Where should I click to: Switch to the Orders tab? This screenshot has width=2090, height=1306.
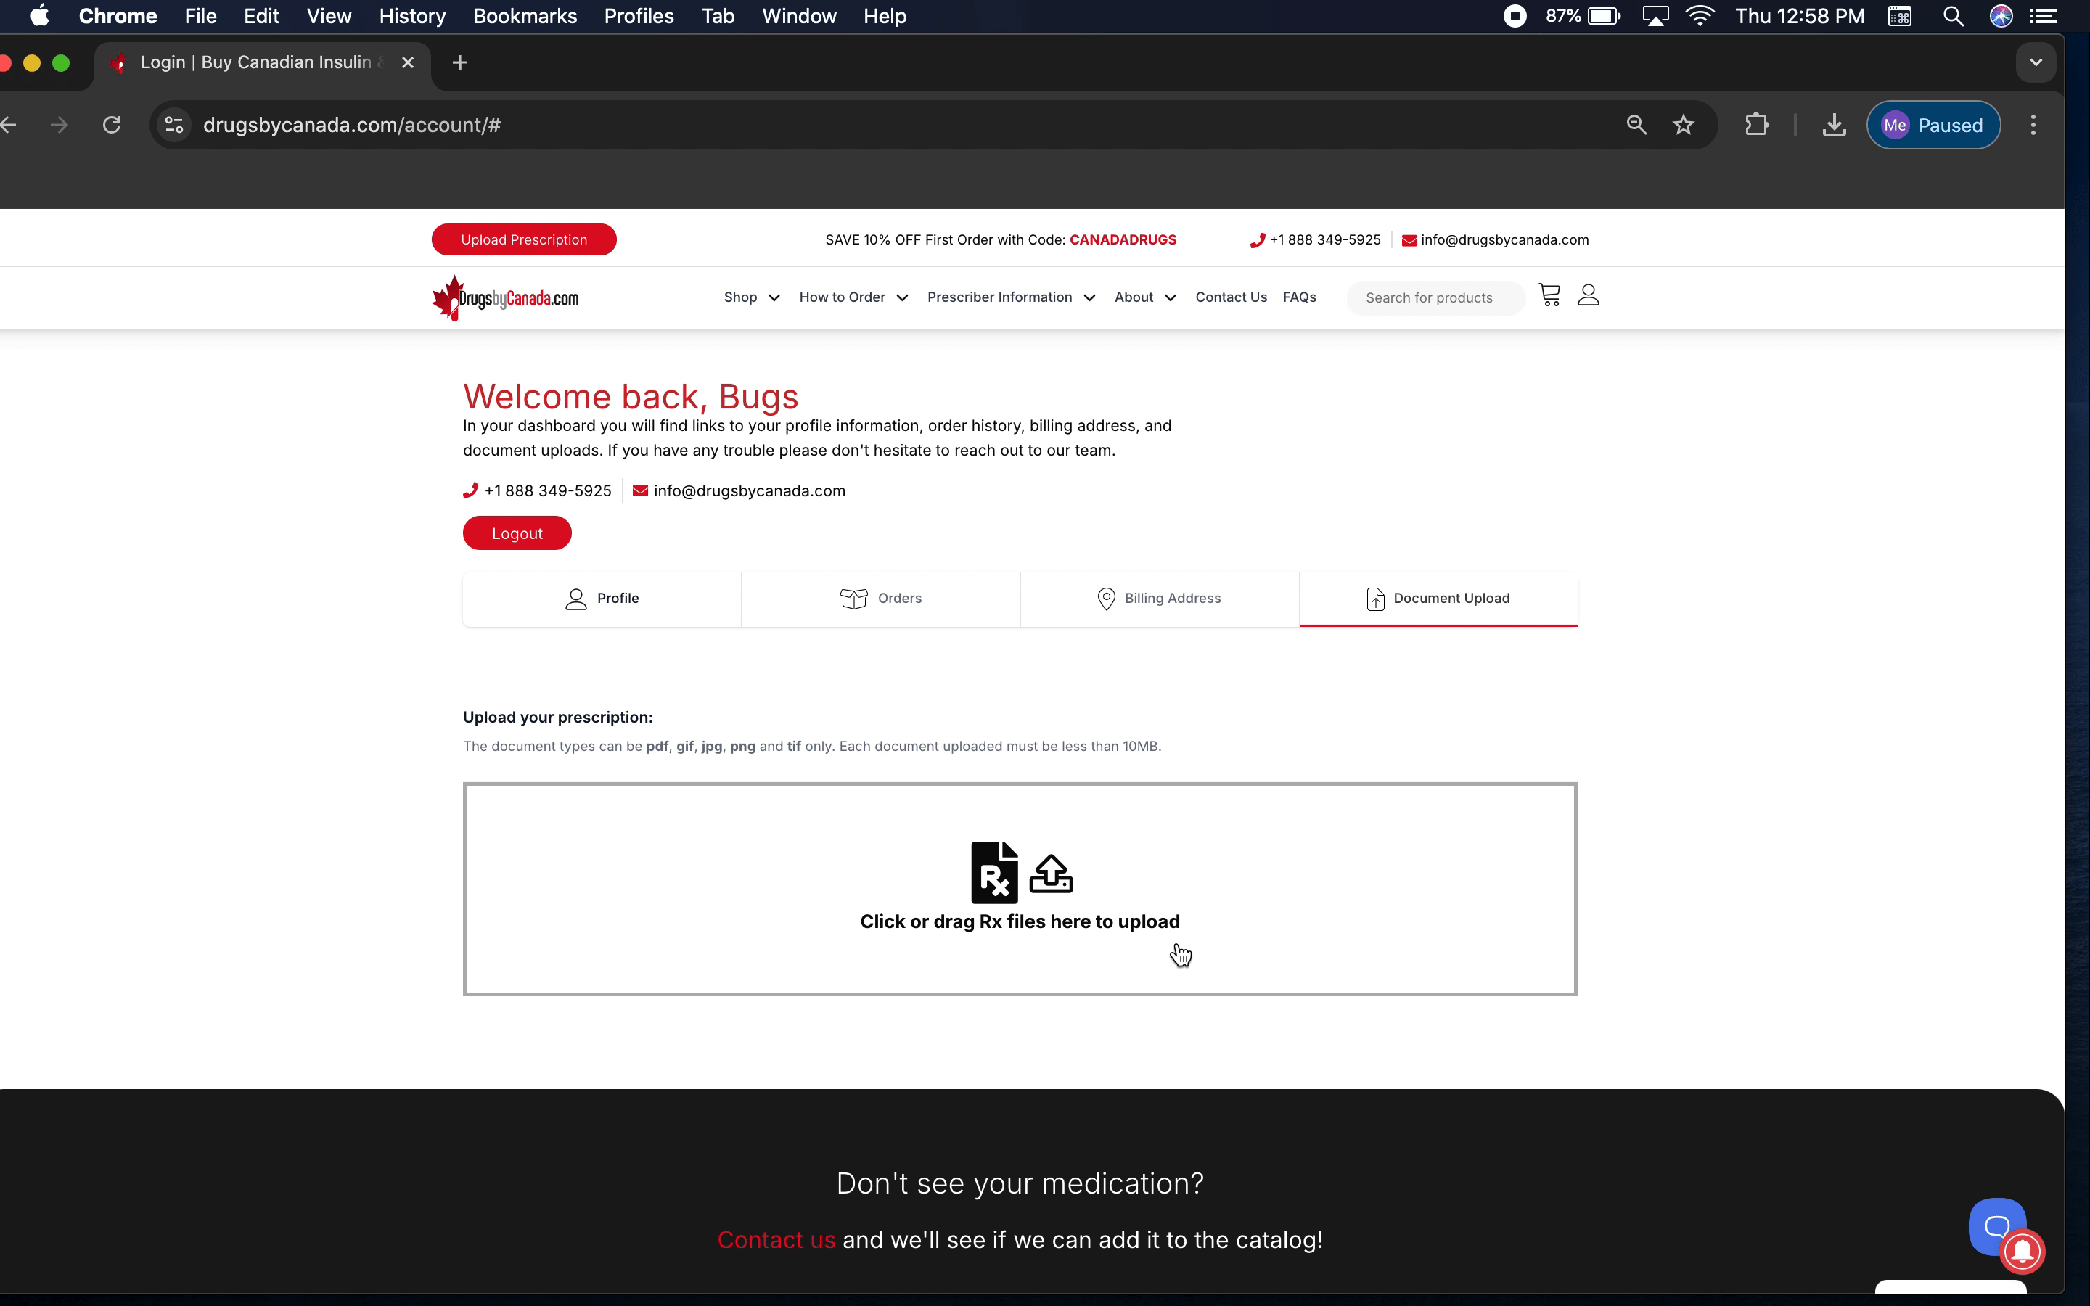pyautogui.click(x=881, y=598)
